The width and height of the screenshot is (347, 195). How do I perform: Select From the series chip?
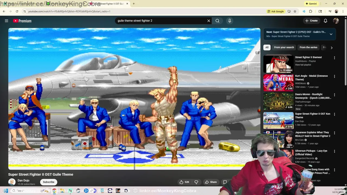(x=308, y=47)
